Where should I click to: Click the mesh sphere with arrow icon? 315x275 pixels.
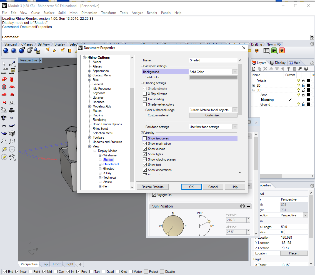point(29,51)
